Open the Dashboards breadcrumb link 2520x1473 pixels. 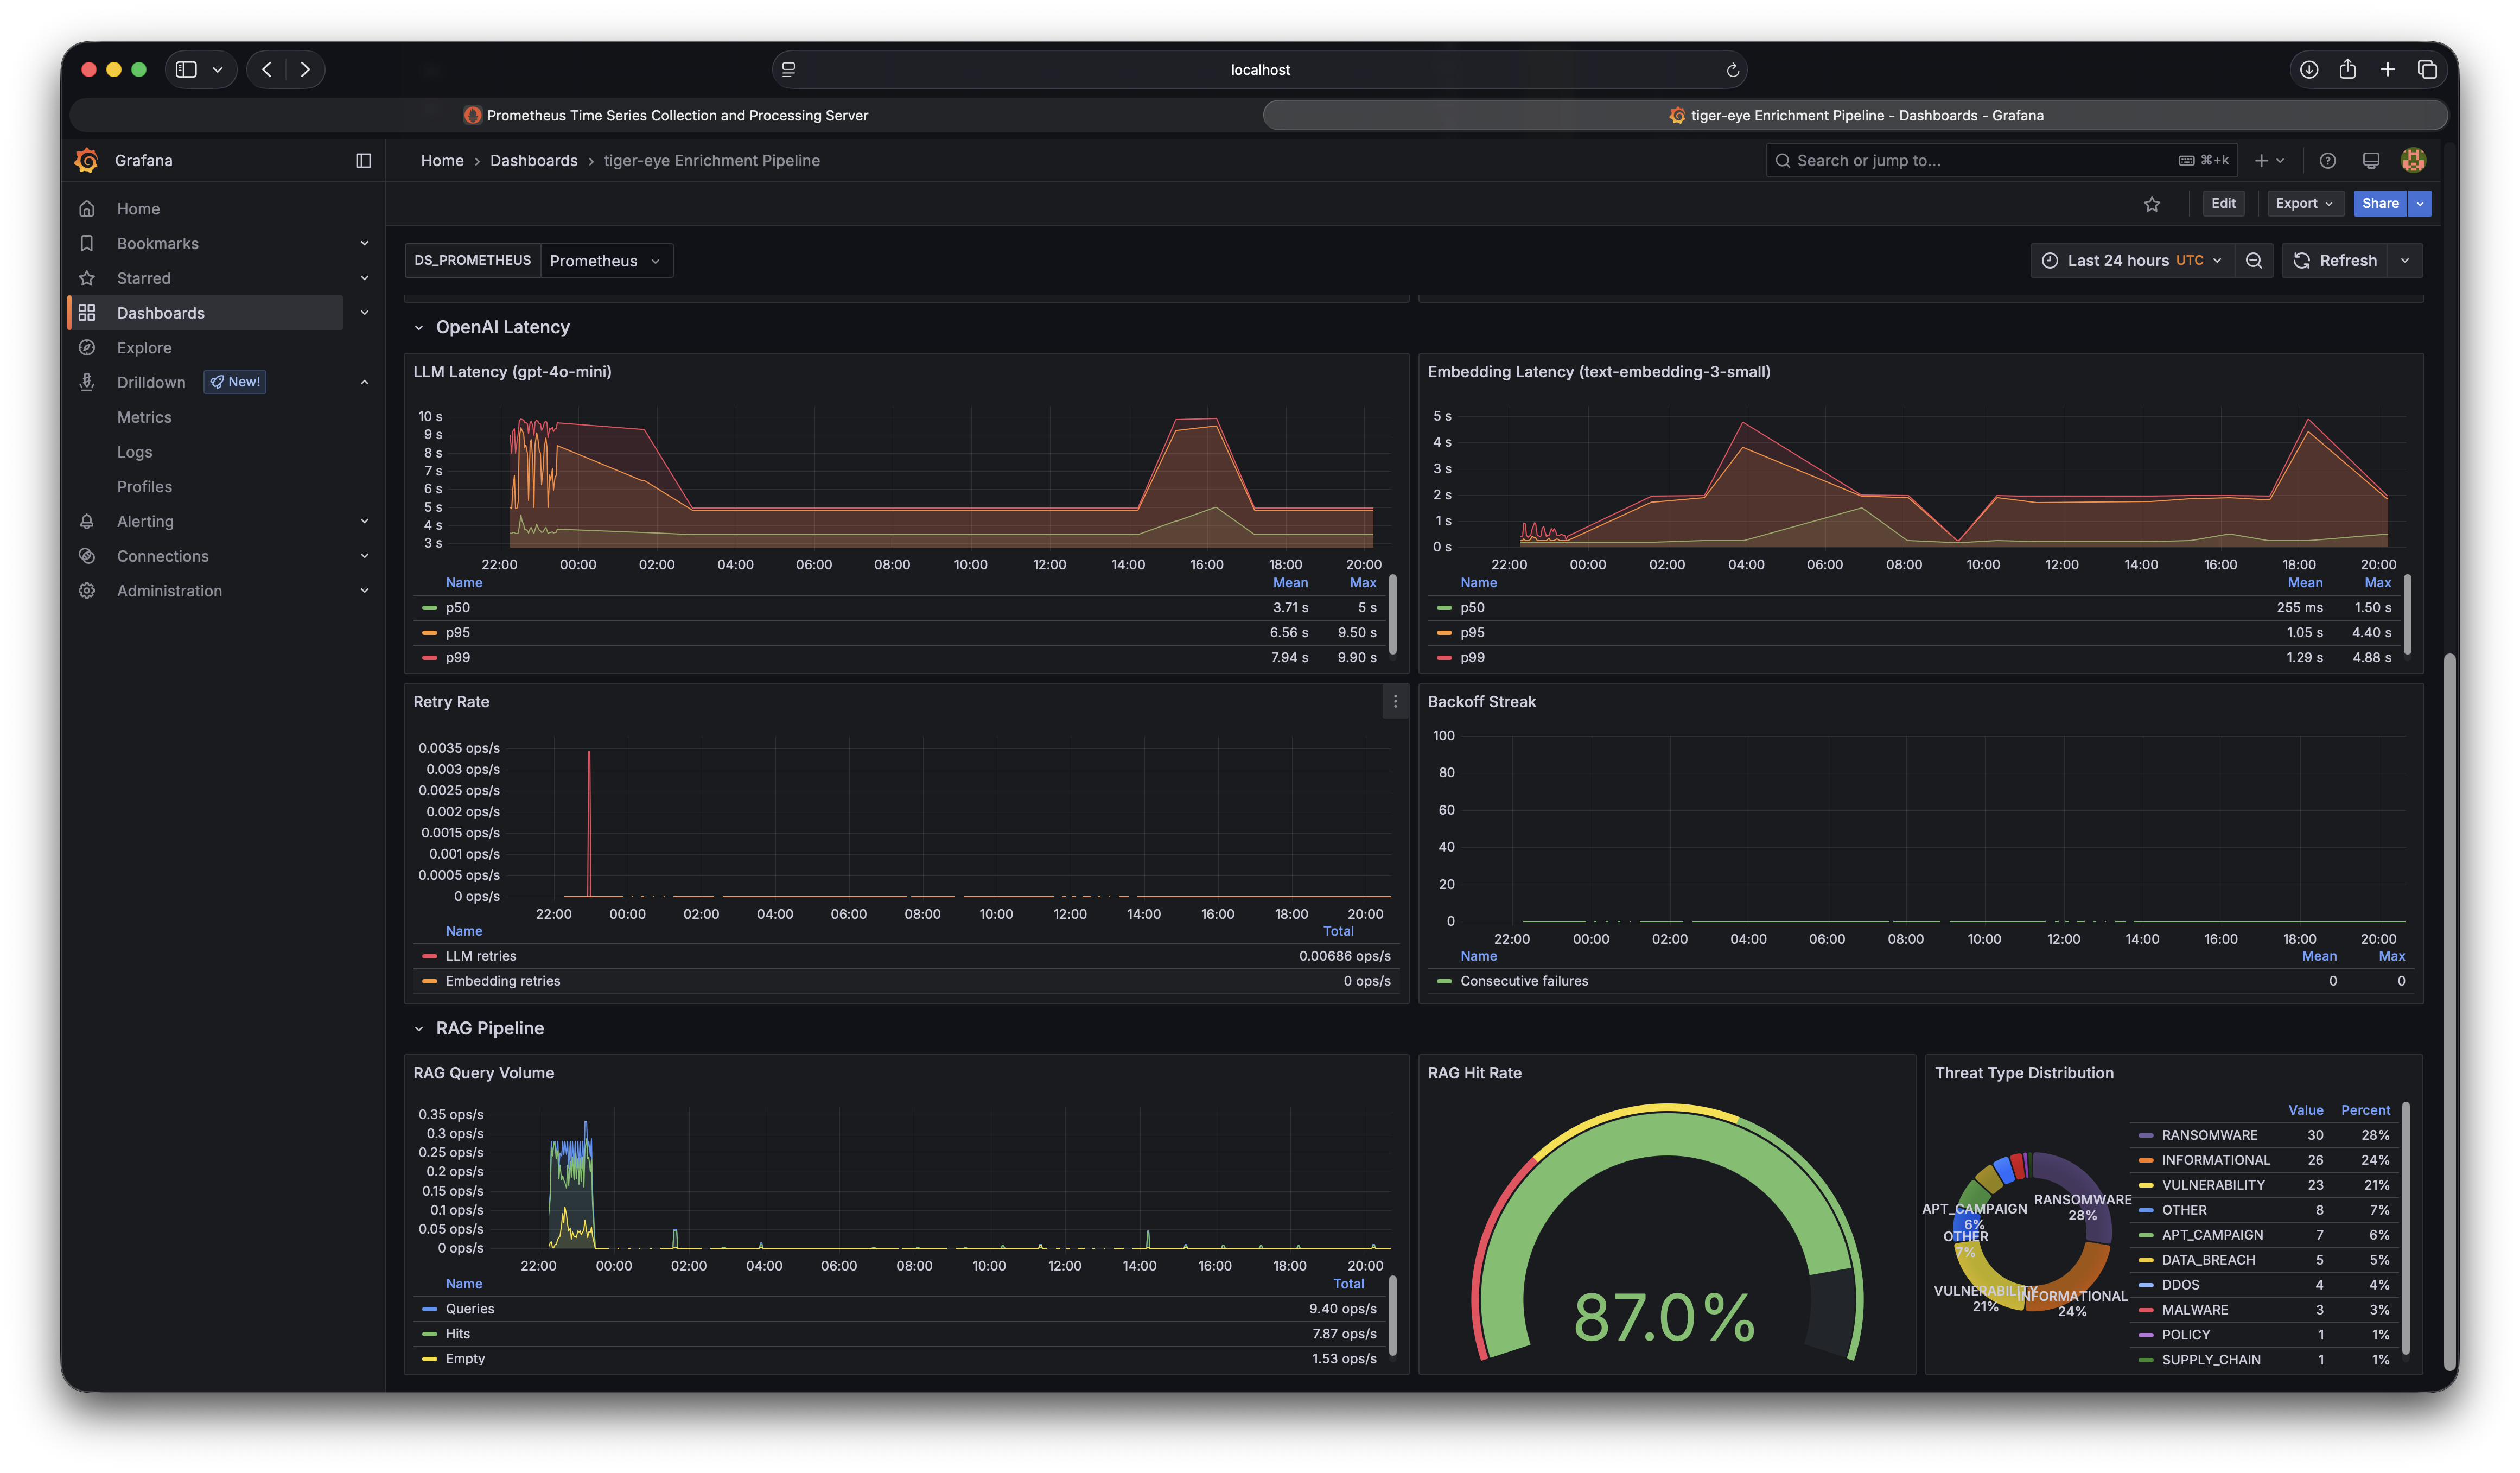[x=534, y=160]
